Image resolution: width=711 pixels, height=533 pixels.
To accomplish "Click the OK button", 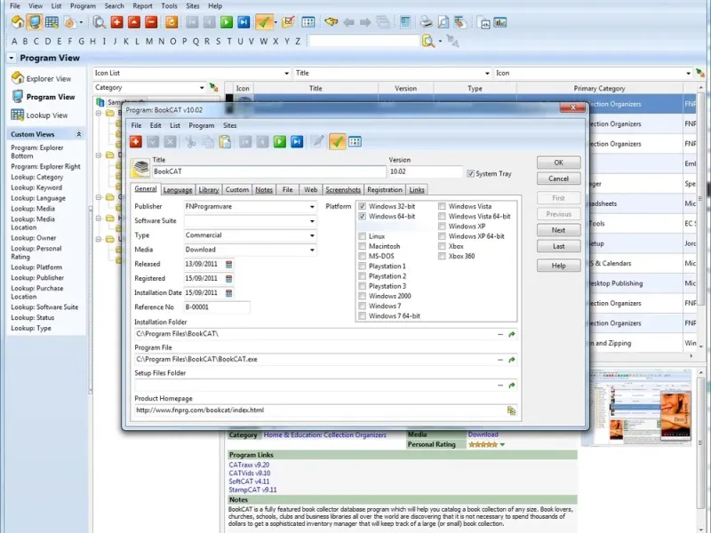I will pyautogui.click(x=559, y=163).
